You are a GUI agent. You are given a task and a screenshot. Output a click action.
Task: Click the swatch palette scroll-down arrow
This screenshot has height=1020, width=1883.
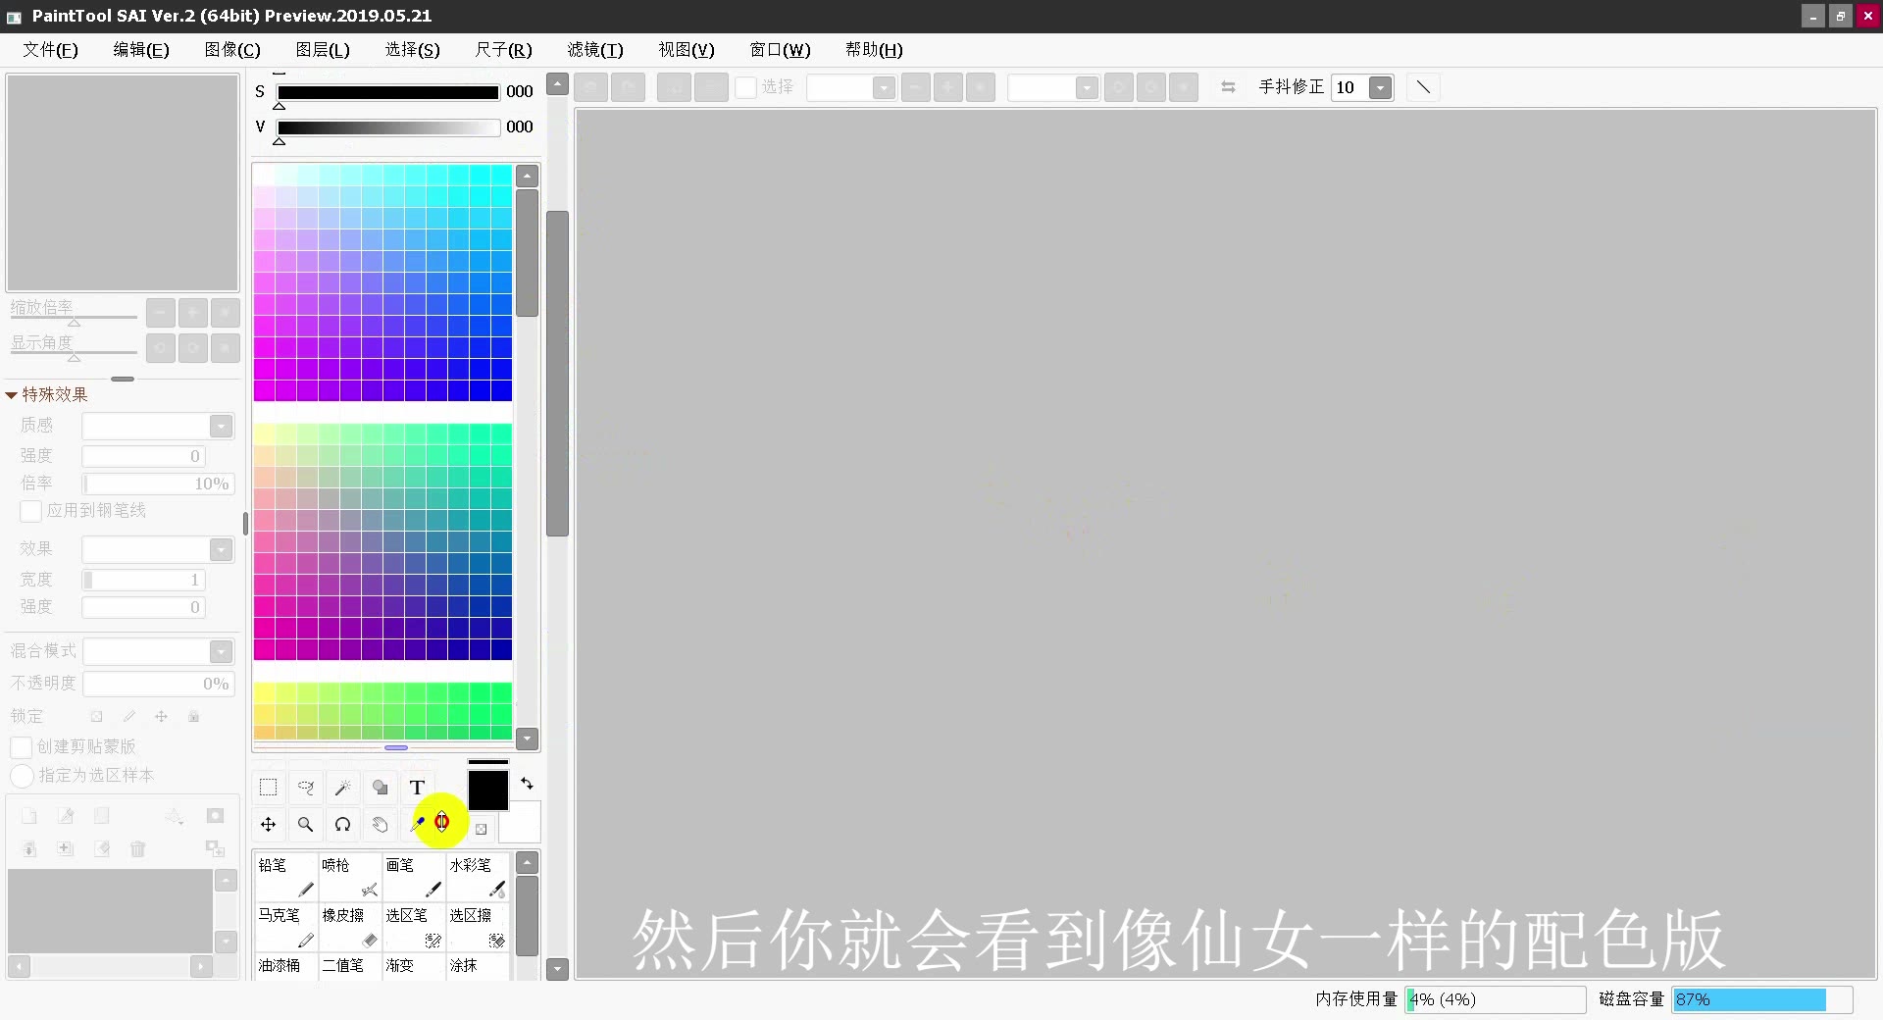tap(528, 739)
